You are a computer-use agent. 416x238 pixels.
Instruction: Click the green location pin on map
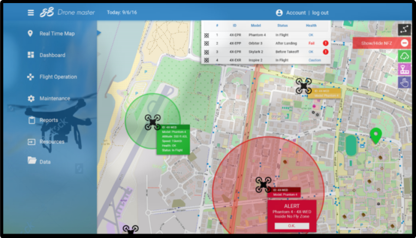(x=375, y=135)
